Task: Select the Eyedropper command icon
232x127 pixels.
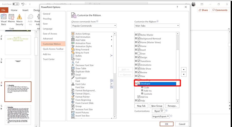Action: 73,78
